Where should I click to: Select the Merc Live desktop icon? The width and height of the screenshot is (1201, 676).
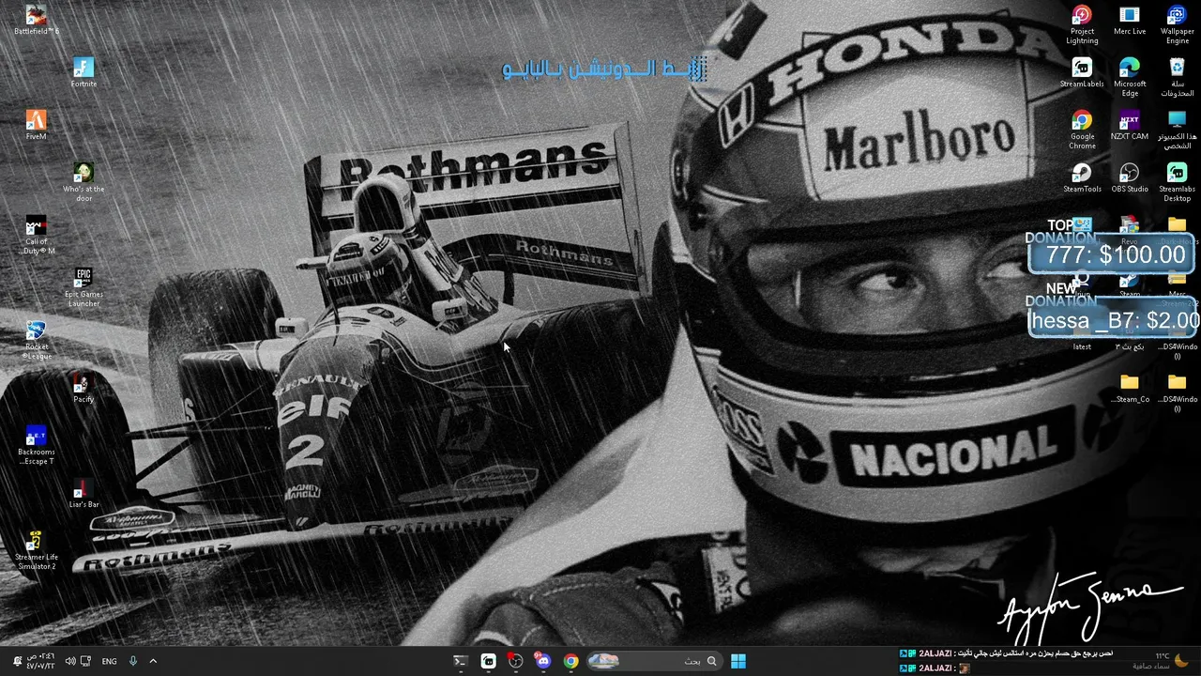[1129, 20]
